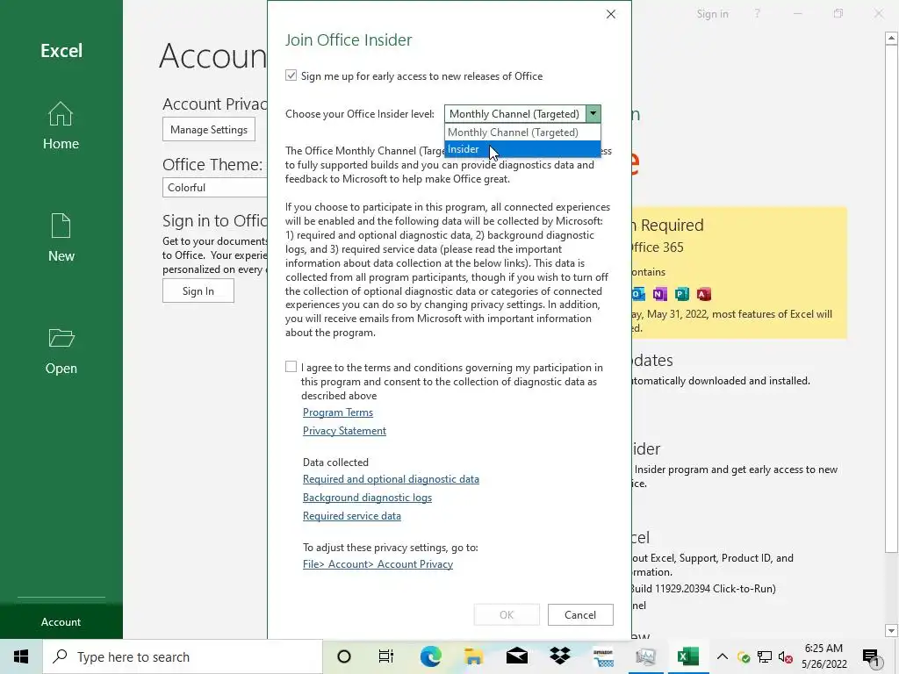Click Sign in at Excel title bar
This screenshot has height=674, width=899.
click(x=712, y=14)
